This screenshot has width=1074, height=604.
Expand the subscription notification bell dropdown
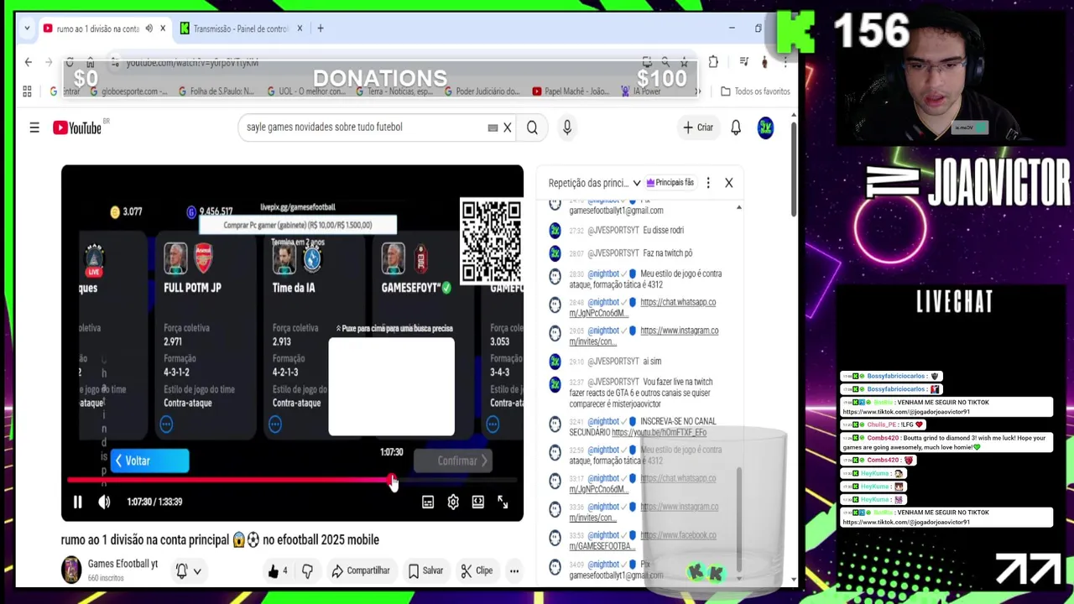point(189,570)
